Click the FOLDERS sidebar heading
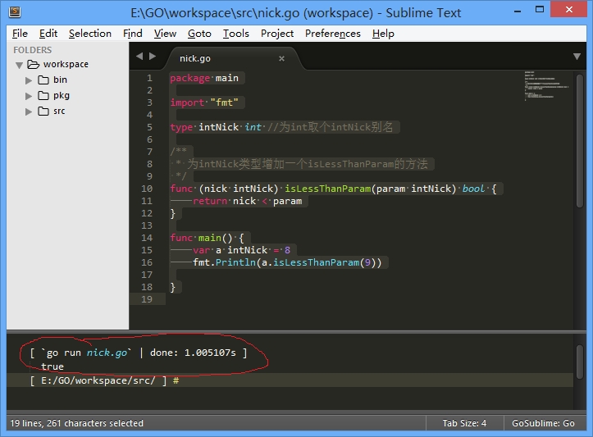 tap(33, 50)
